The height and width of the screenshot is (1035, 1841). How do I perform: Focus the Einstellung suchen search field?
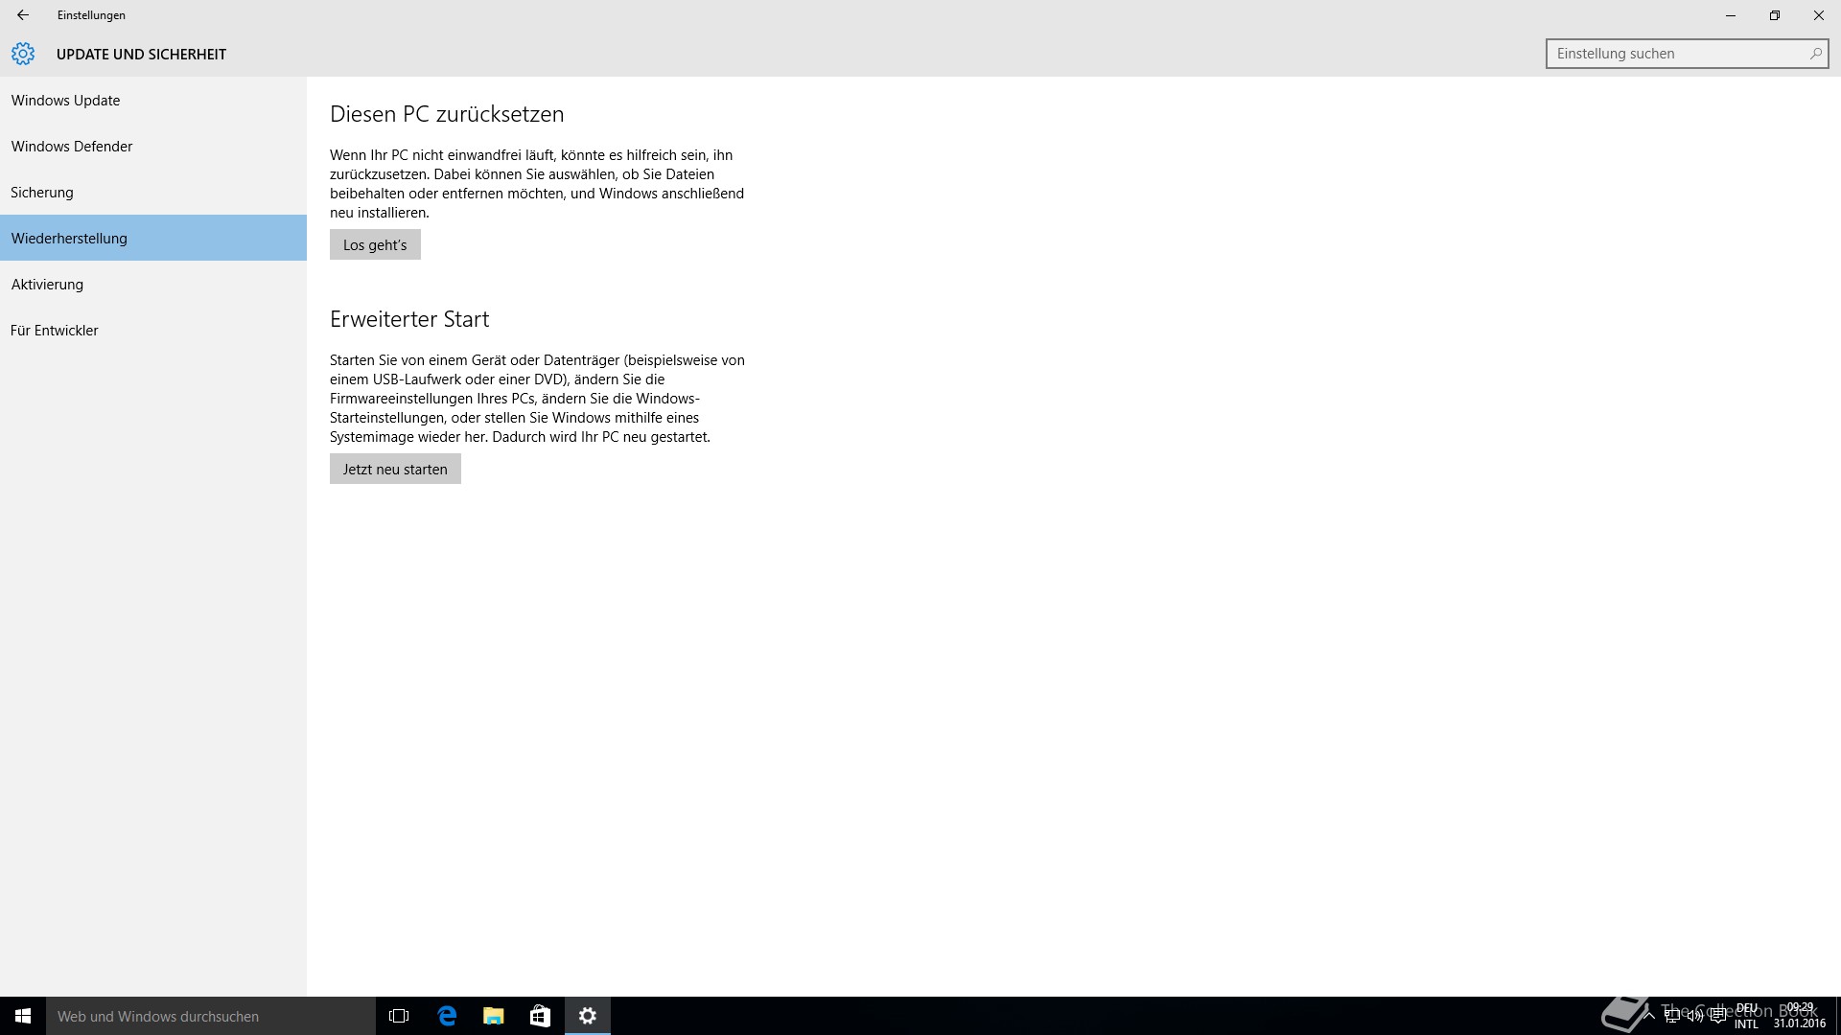[1687, 54]
